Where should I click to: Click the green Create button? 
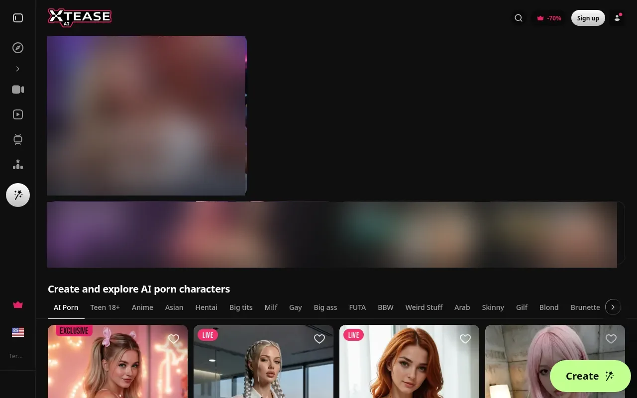(x=590, y=376)
